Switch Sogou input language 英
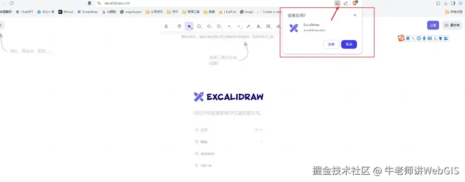Viewport: 465px width, 182px height. (408, 38)
